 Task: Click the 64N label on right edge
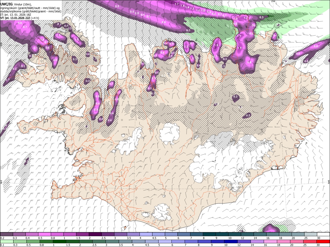coord(329,182)
